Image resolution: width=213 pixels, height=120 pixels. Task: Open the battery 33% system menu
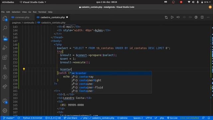(x=206, y=2)
